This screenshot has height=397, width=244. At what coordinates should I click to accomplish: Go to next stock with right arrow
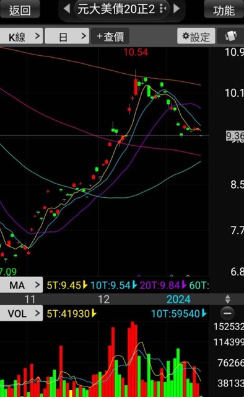tap(176, 9)
